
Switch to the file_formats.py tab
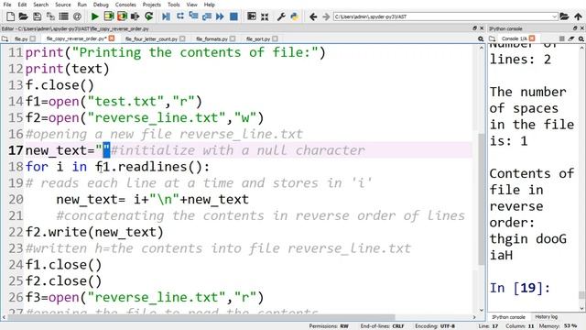coord(212,38)
